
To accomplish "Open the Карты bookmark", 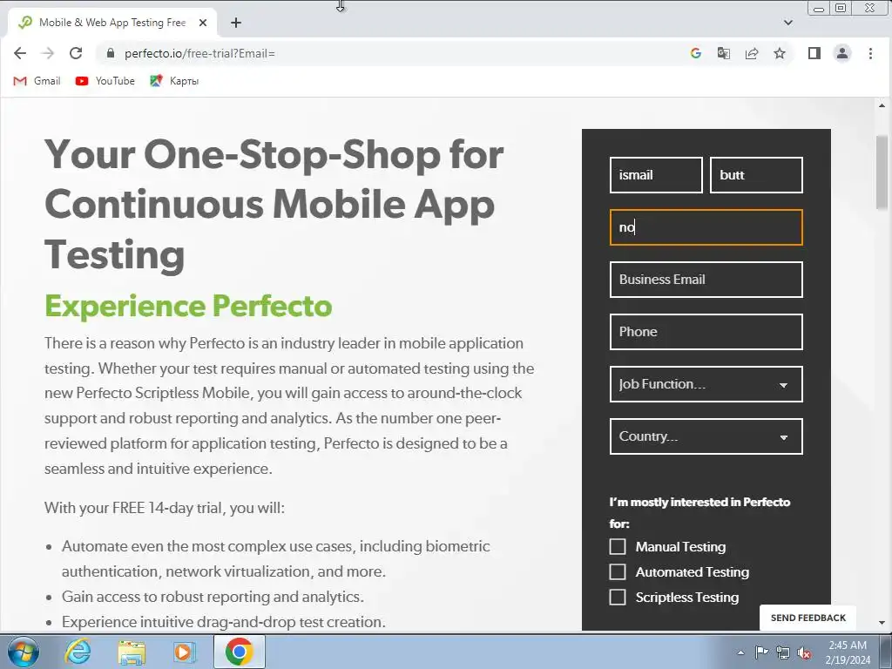I will [174, 81].
